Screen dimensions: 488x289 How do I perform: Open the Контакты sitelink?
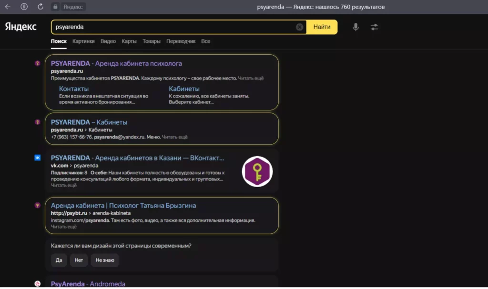click(74, 89)
